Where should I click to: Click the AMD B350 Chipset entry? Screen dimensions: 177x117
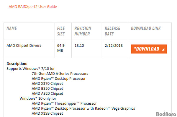pyautogui.click(x=47, y=89)
